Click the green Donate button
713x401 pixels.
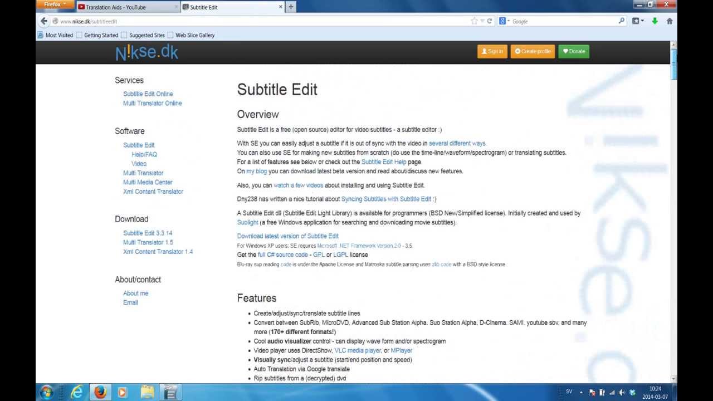tap(574, 51)
